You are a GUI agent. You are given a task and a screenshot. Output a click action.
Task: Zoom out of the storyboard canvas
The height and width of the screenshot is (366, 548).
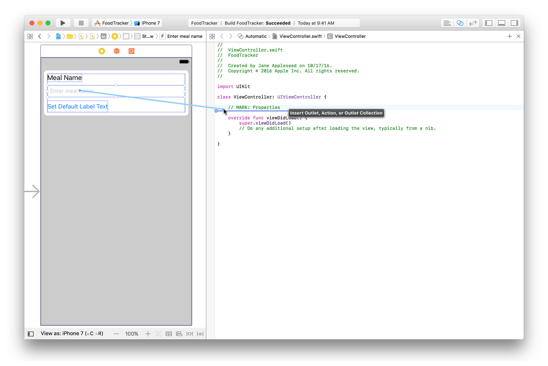point(116,334)
